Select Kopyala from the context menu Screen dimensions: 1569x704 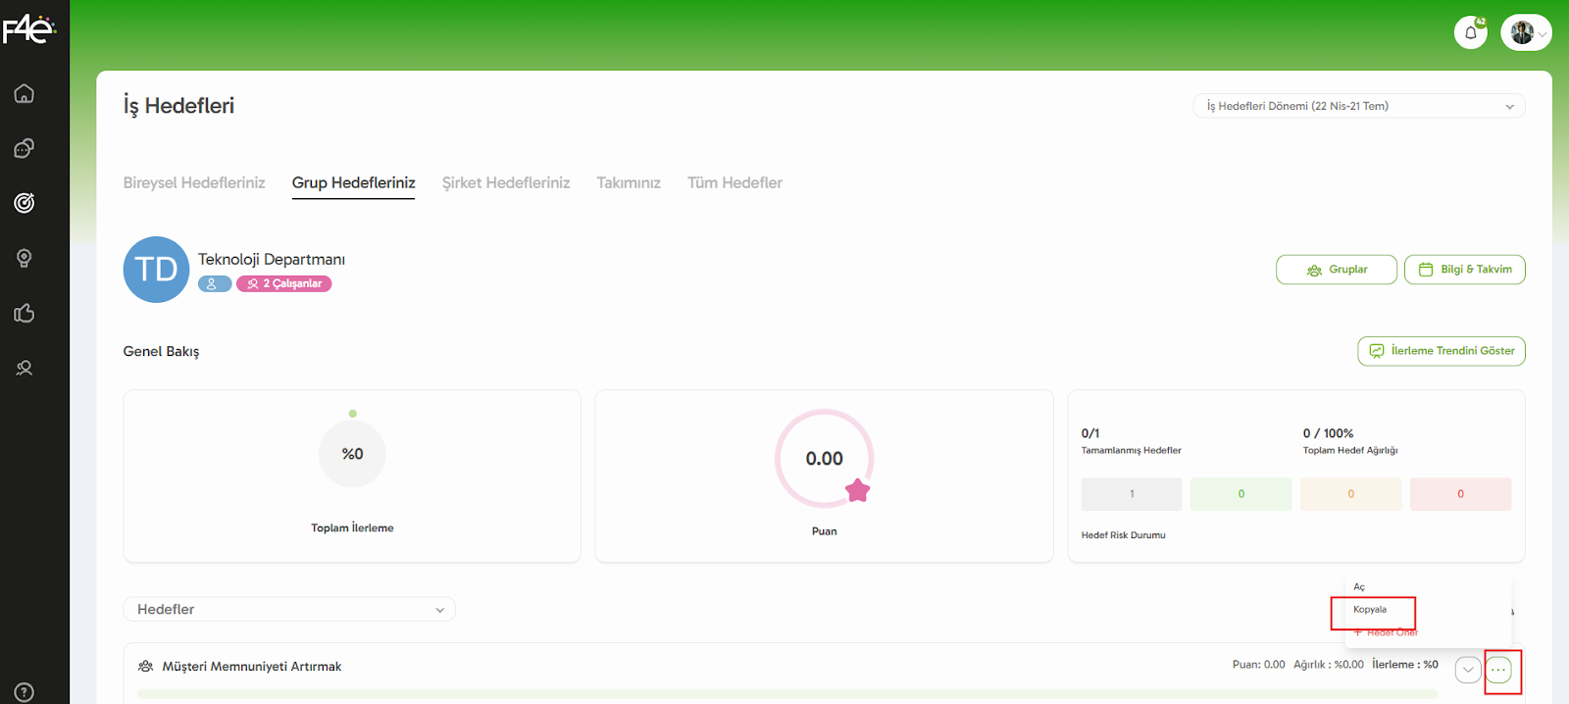click(1371, 610)
